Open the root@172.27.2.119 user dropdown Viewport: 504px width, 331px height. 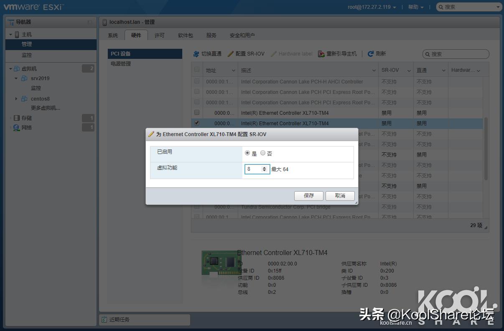[x=369, y=7]
